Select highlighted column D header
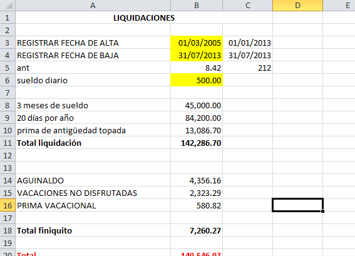The width and height of the screenshot is (355, 256). [298, 5]
